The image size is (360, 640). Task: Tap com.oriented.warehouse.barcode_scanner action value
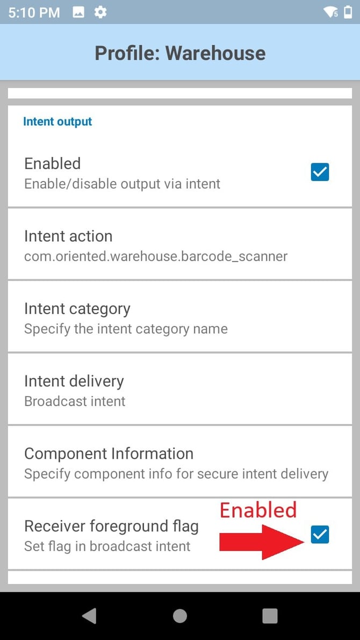[x=156, y=256]
